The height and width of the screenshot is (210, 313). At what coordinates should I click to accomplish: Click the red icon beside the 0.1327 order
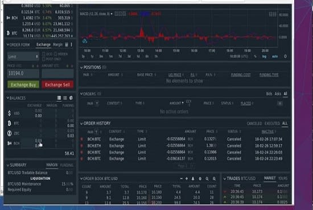81,139
